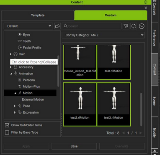
Task: Click the Motion running-figure icon
Action: pyautogui.click(x=20, y=93)
